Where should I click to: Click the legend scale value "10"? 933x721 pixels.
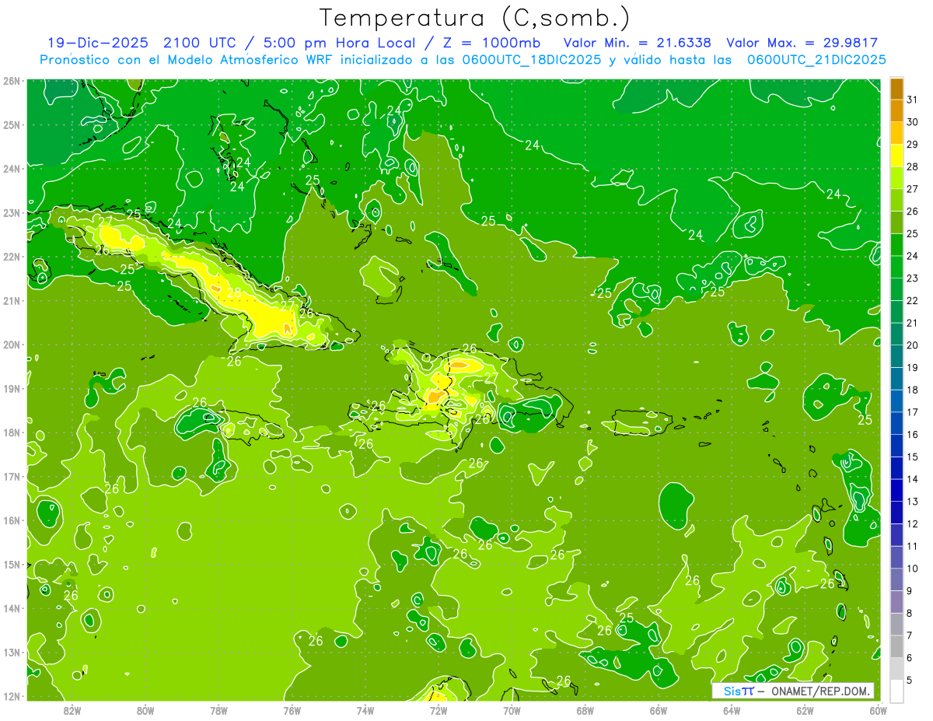[913, 569]
